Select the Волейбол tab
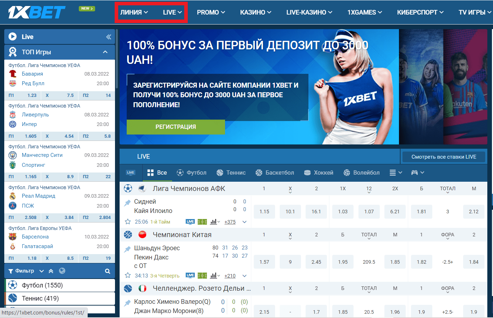Screen dimensions: 493x318 (x=361, y=173)
